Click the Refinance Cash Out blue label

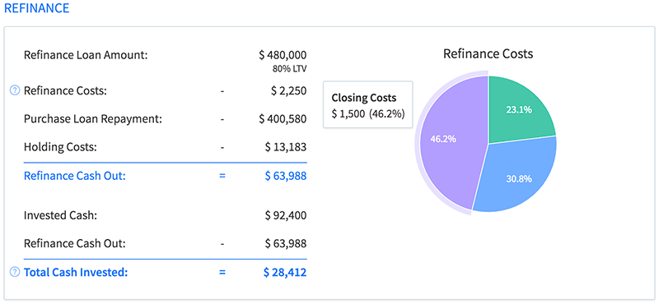pyautogui.click(x=75, y=176)
